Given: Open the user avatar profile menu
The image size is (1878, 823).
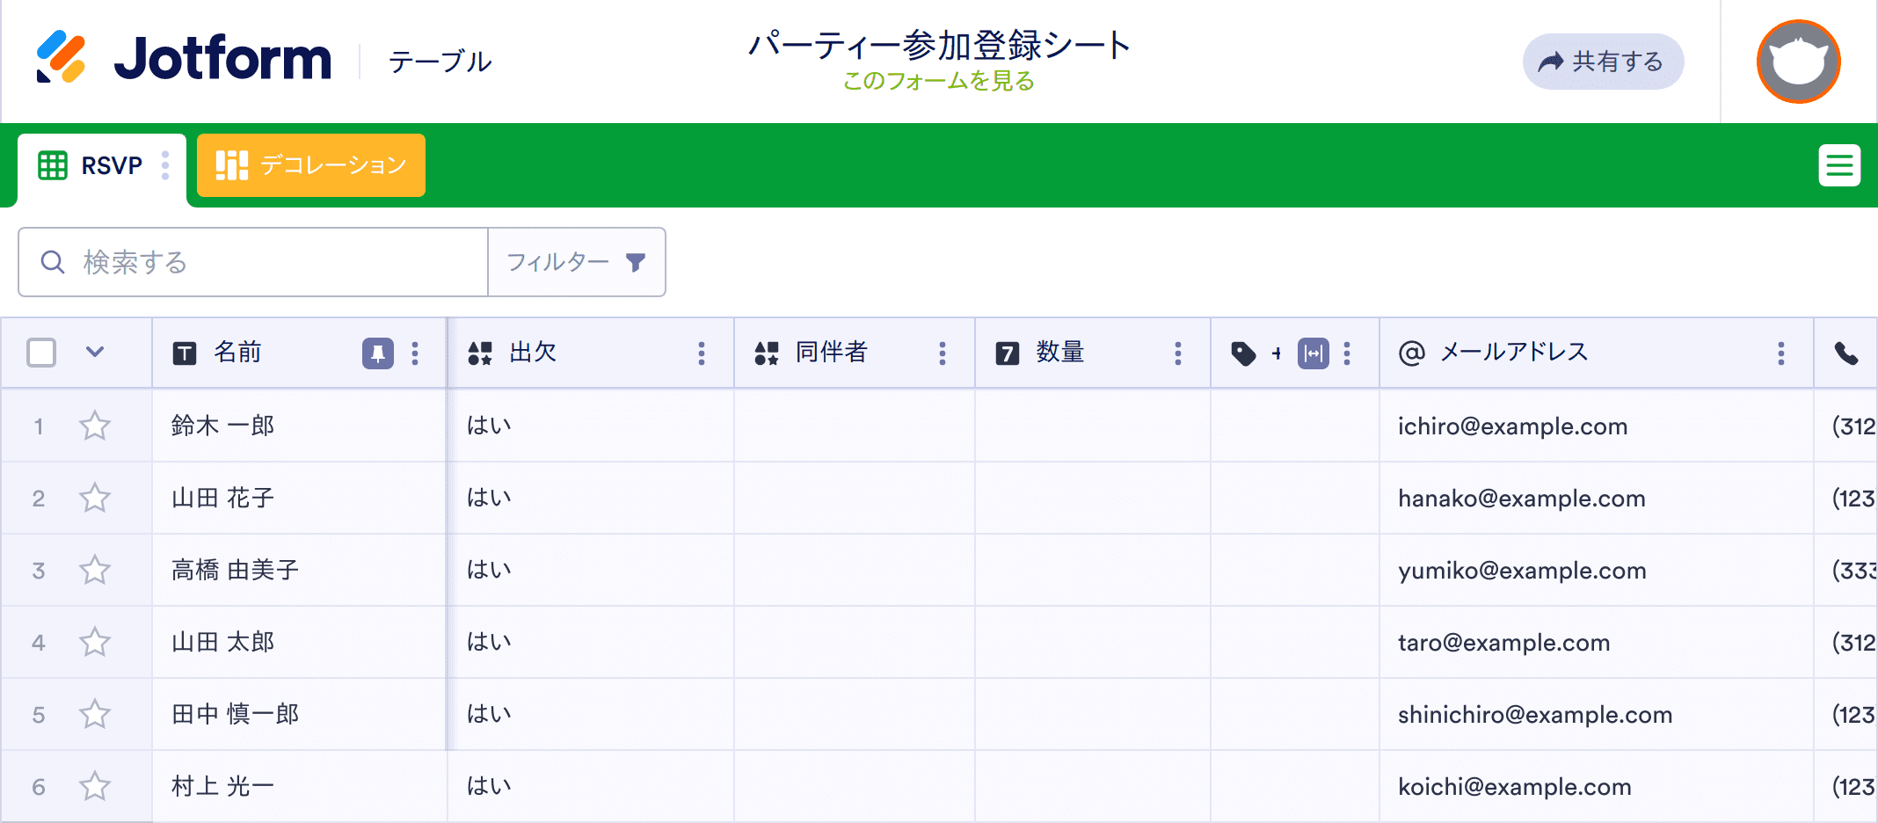Looking at the screenshot, I should 1798,62.
